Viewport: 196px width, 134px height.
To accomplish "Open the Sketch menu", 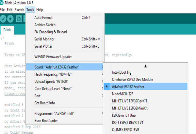I will (x=20, y=10).
